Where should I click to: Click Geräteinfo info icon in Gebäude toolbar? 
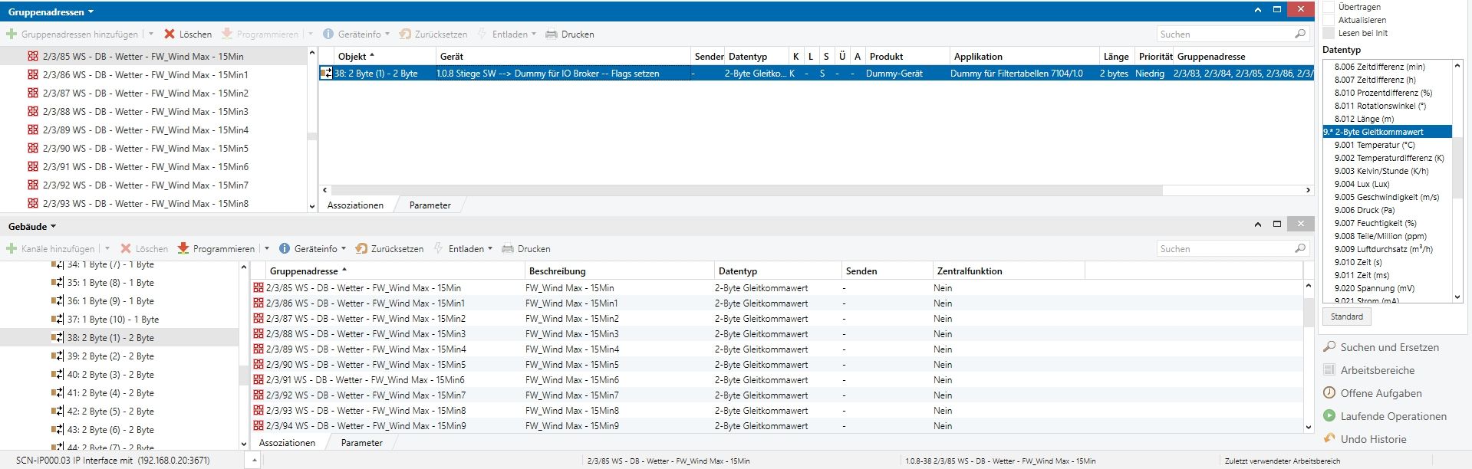285,249
